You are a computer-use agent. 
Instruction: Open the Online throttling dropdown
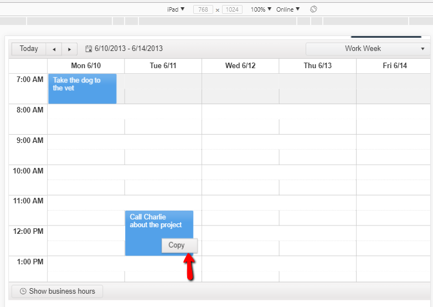pyautogui.click(x=288, y=9)
